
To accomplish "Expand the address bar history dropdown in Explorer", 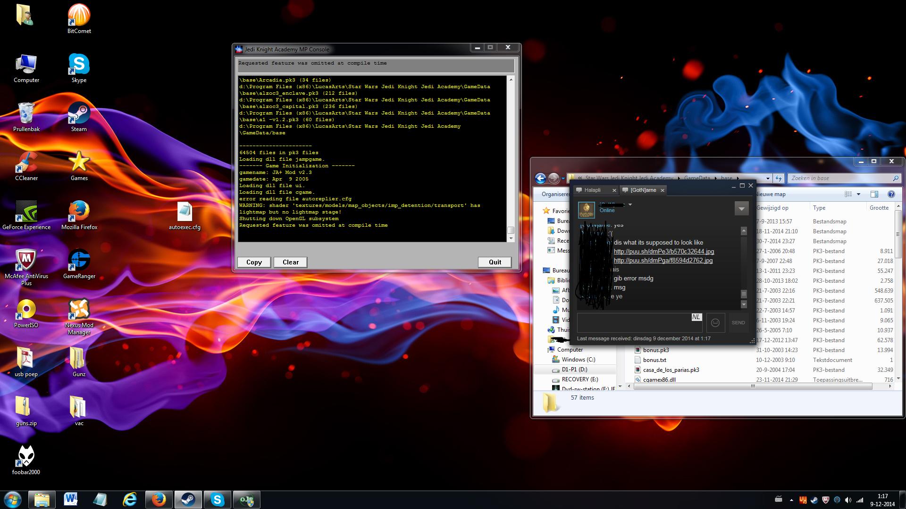I will [768, 178].
